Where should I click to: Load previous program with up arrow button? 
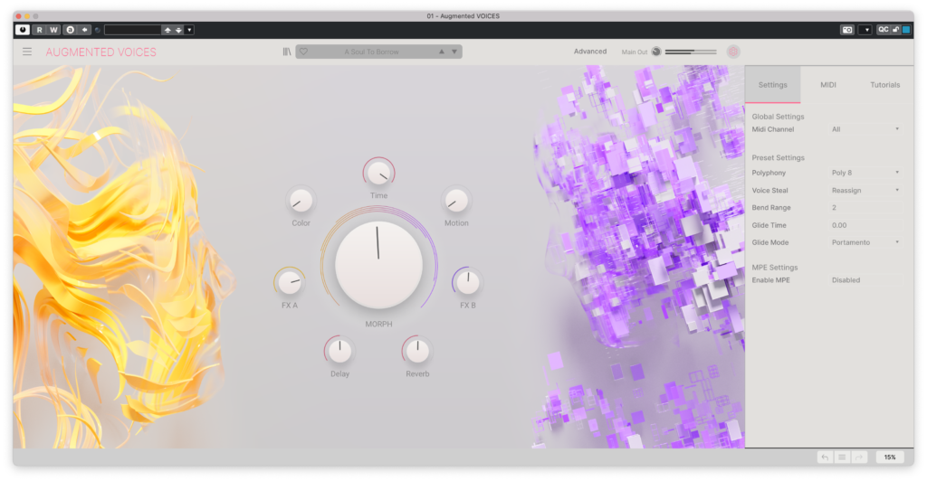tap(167, 30)
